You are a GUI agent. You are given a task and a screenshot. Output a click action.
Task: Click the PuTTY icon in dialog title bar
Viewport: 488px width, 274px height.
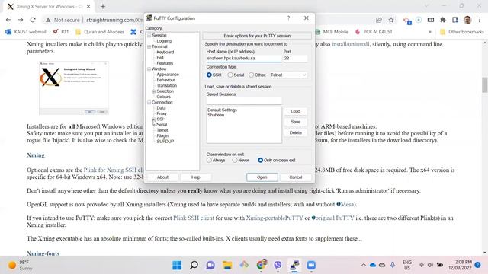[x=149, y=18]
